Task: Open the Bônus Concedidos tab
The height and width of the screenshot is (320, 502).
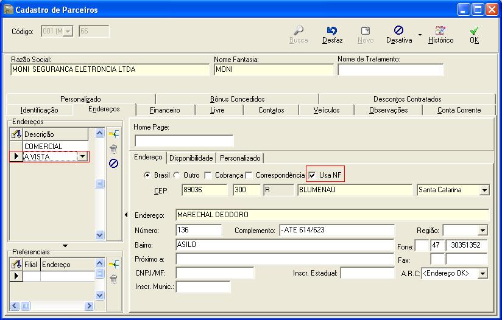Action: point(237,99)
